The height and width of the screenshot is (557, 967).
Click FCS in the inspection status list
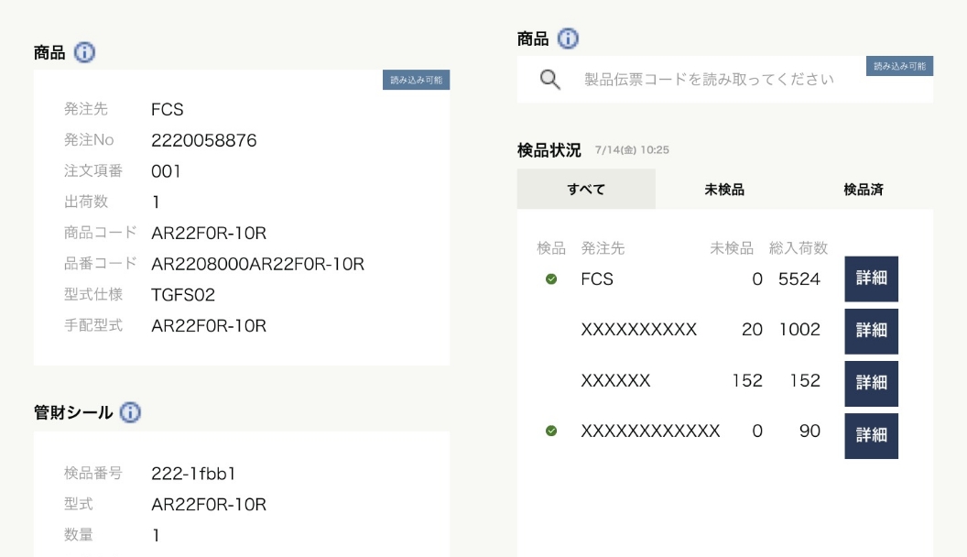pyautogui.click(x=597, y=278)
